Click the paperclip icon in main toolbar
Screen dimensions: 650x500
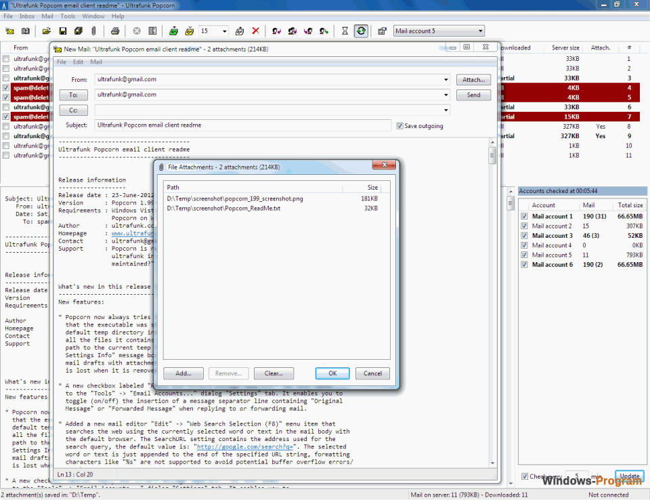coord(93,31)
